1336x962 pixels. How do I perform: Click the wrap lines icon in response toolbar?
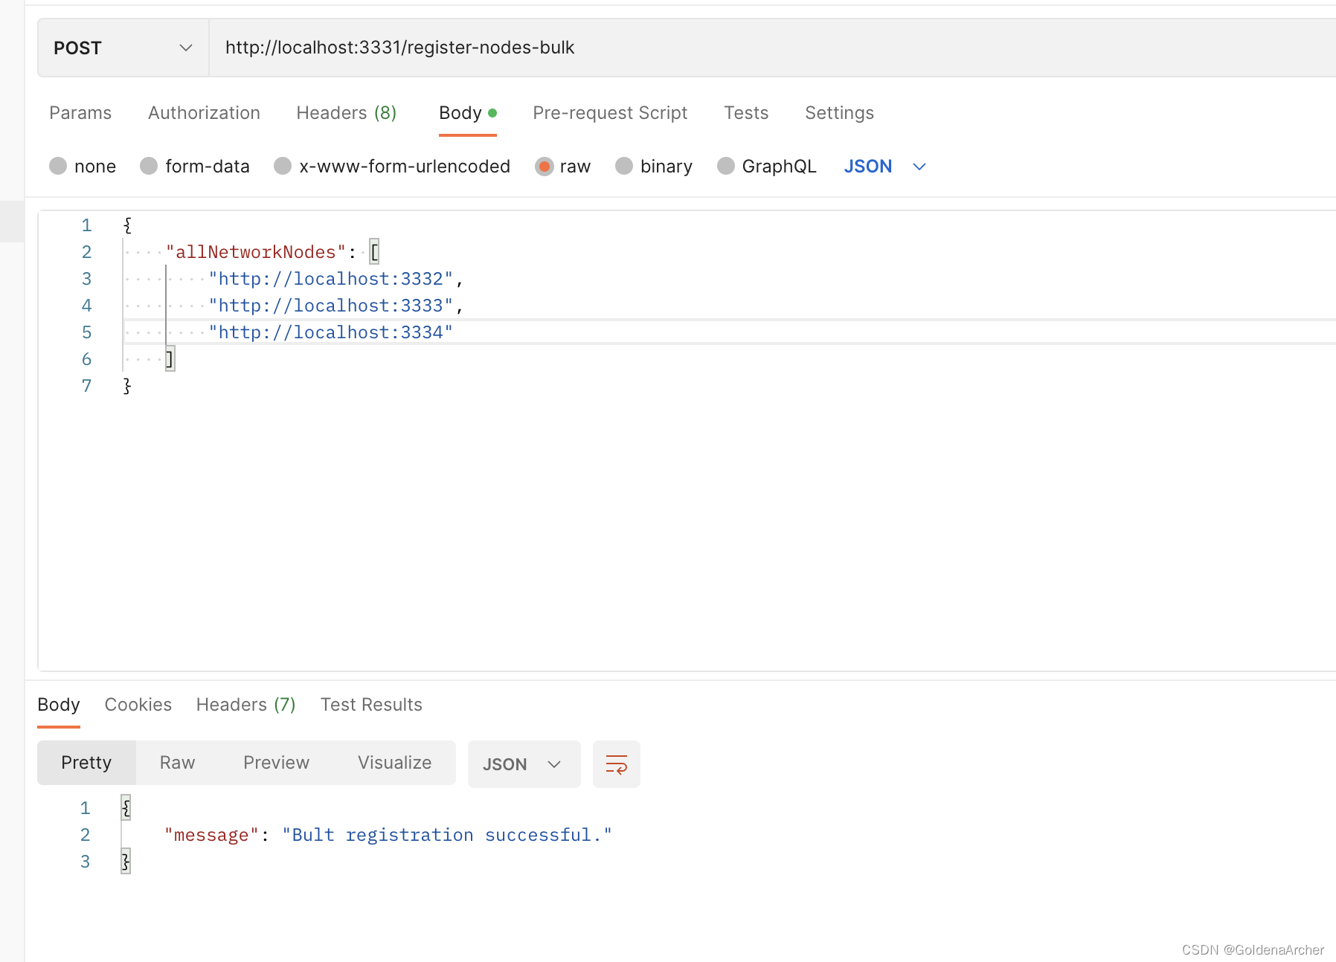[x=616, y=764]
